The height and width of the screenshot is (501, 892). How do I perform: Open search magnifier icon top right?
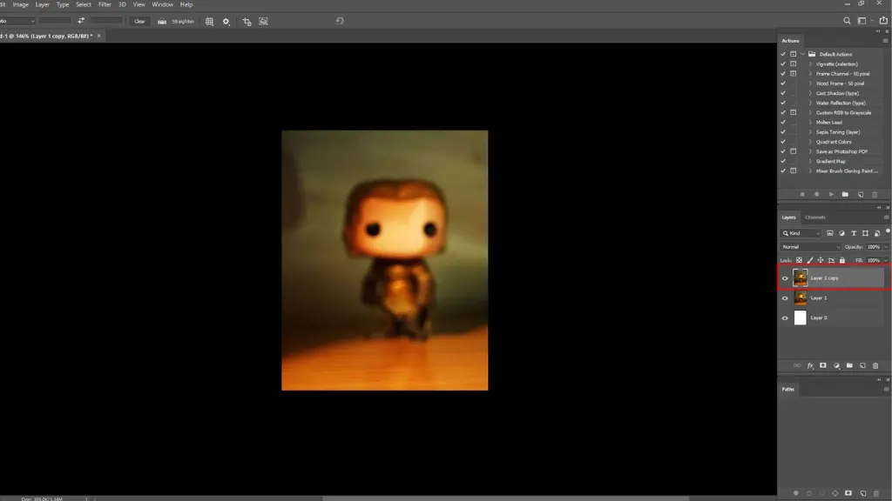coord(847,21)
